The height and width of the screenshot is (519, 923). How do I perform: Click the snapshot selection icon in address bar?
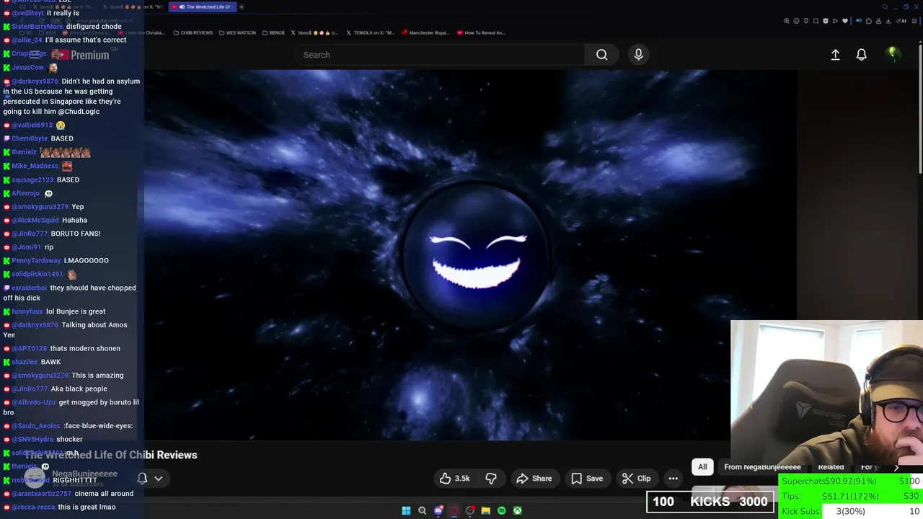click(x=816, y=21)
